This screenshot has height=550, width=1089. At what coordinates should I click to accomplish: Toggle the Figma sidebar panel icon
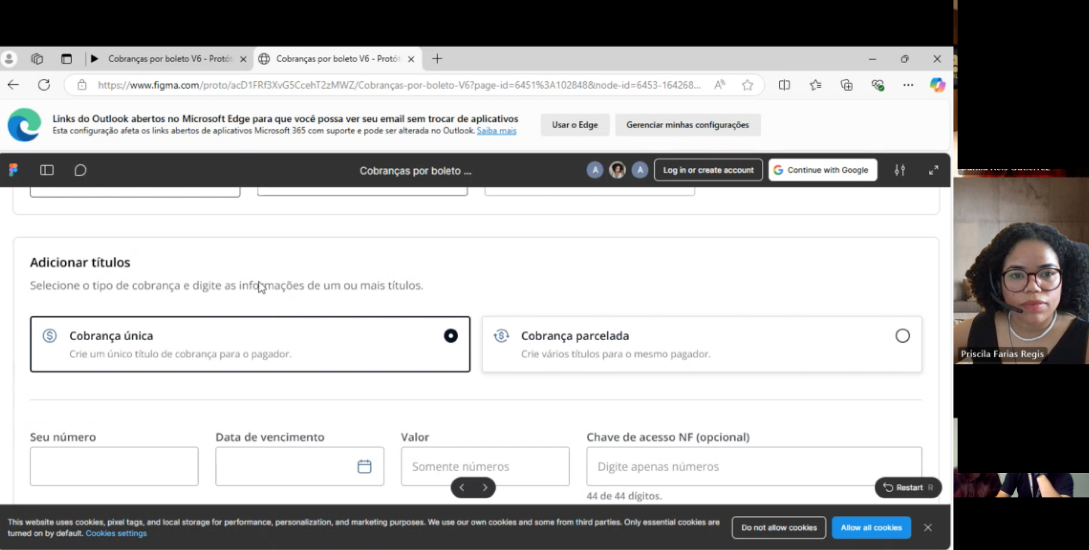pyautogui.click(x=47, y=170)
